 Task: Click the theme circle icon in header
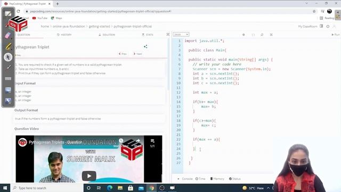click(x=328, y=26)
